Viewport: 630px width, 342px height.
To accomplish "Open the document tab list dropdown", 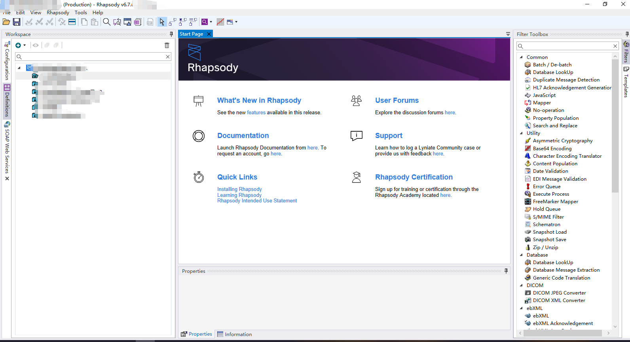I will click(508, 34).
